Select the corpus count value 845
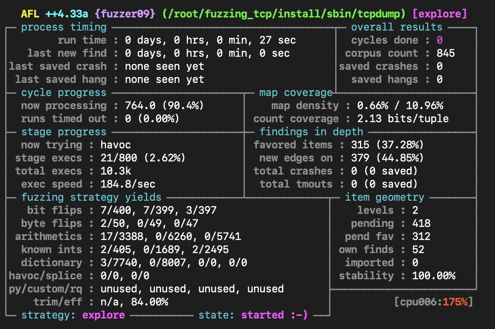This screenshot has height=329, width=495. click(x=445, y=53)
